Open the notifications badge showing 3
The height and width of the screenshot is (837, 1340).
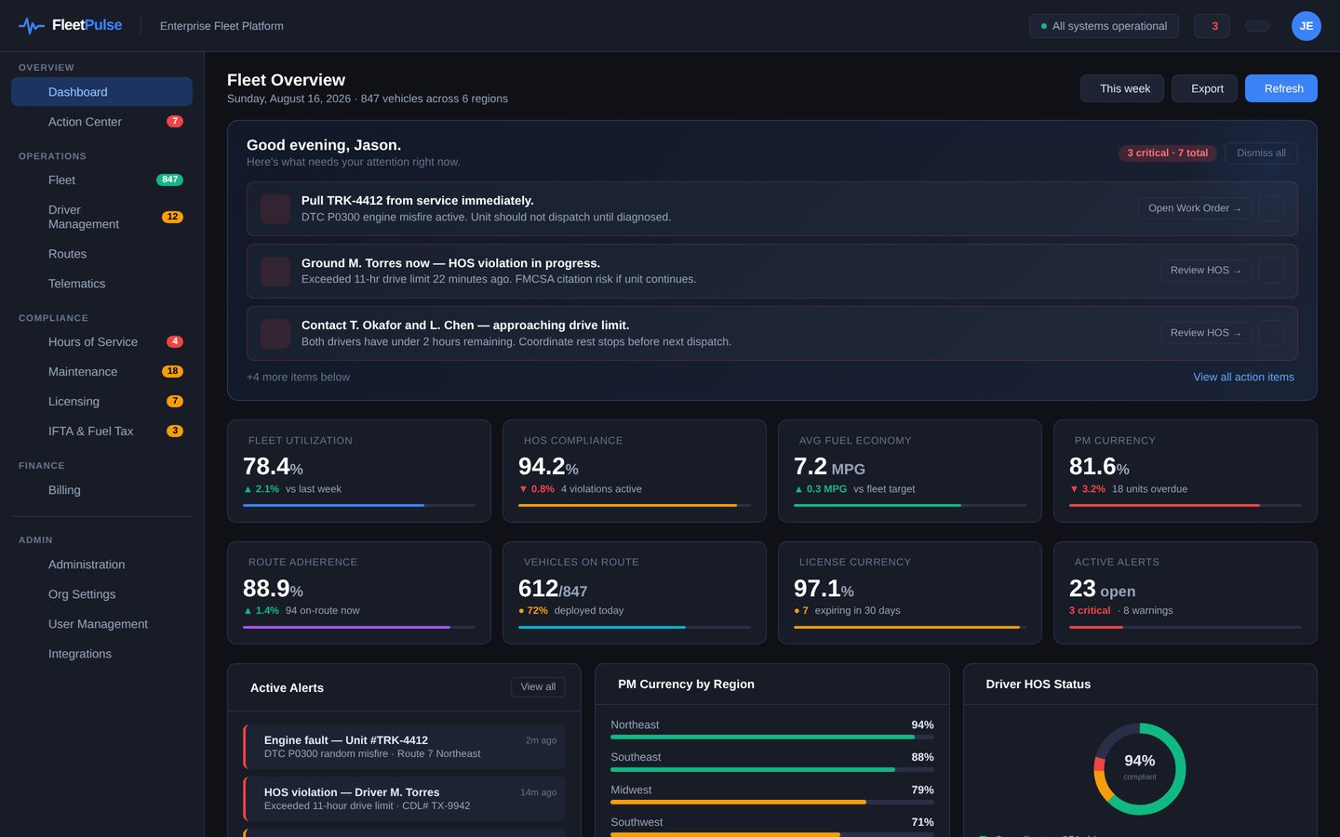click(1212, 26)
